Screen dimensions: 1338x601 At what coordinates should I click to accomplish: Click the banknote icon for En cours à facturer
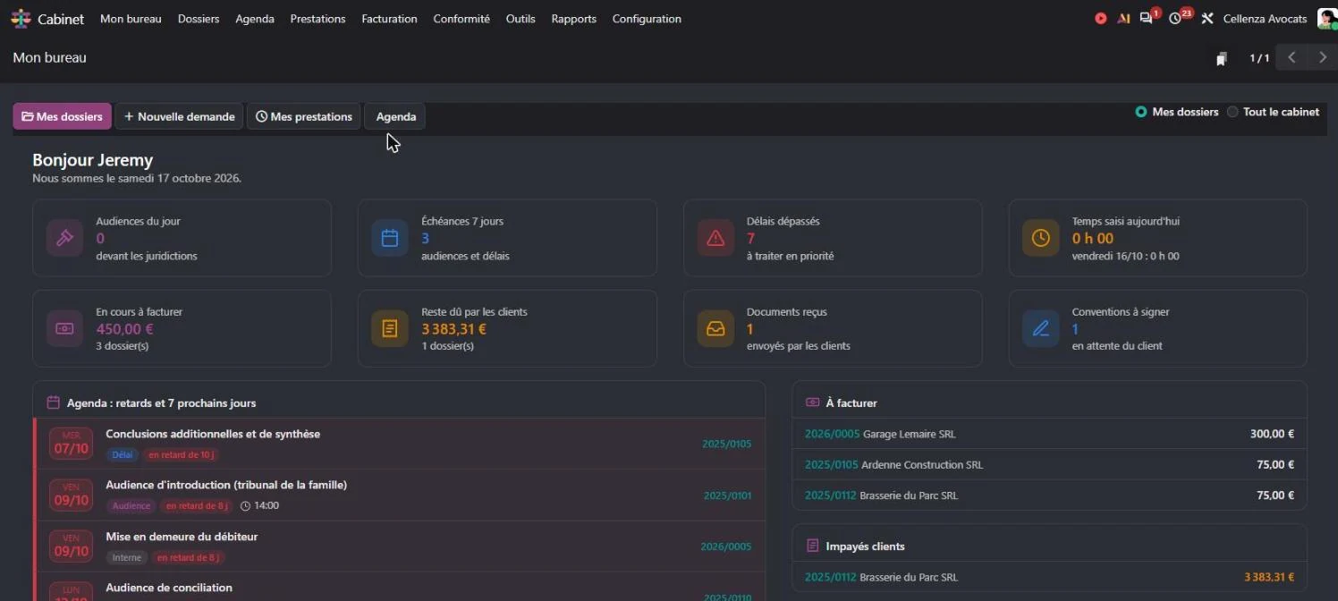click(64, 328)
